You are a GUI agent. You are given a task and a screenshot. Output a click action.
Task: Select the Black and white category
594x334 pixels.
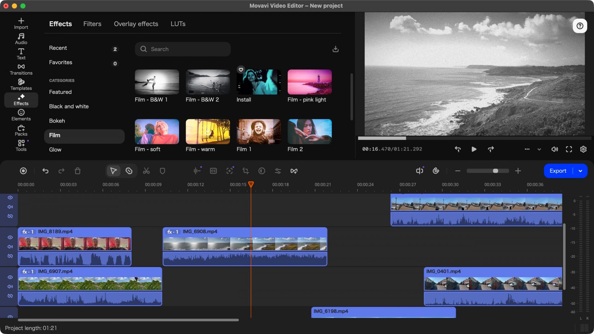[x=69, y=106]
